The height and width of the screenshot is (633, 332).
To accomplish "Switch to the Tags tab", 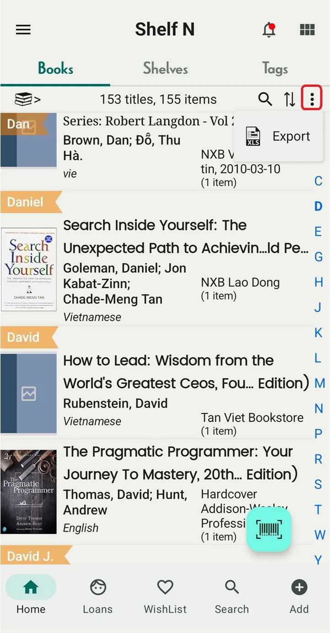I will coord(275,69).
